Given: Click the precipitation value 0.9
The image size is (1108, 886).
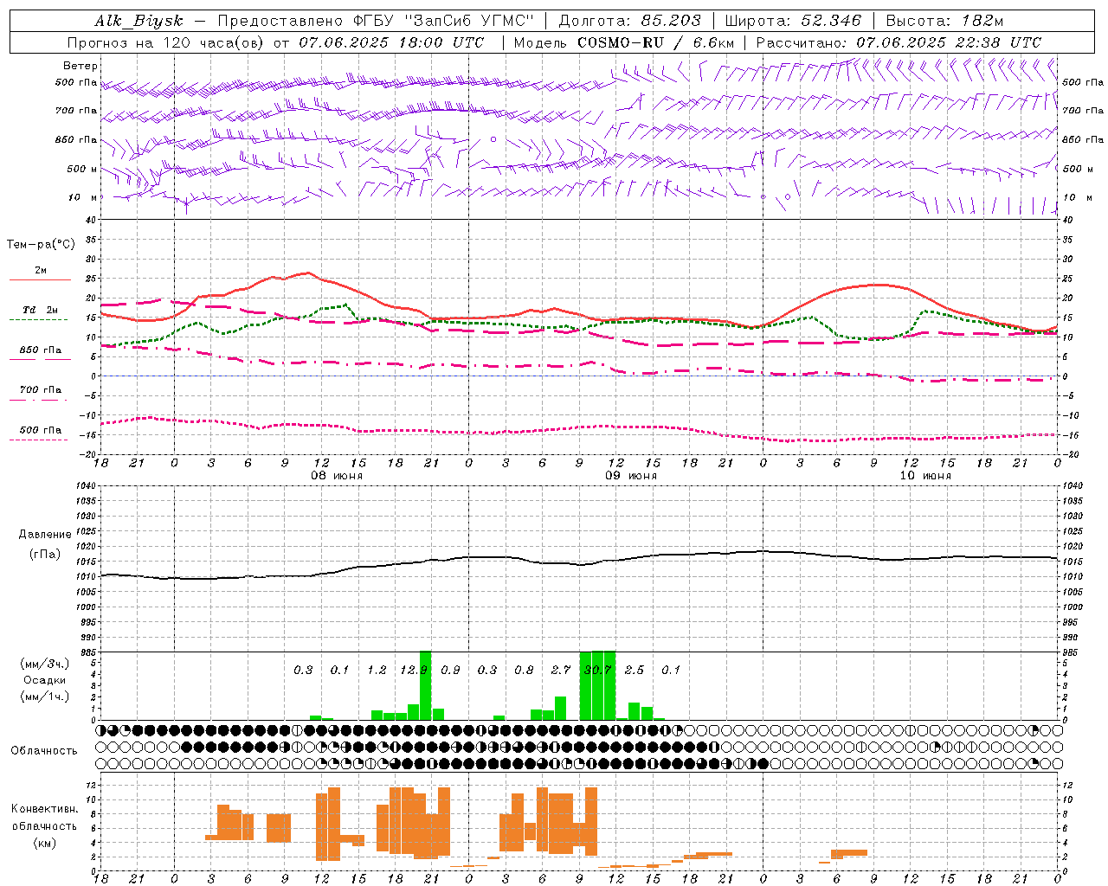Looking at the screenshot, I should coord(450,670).
